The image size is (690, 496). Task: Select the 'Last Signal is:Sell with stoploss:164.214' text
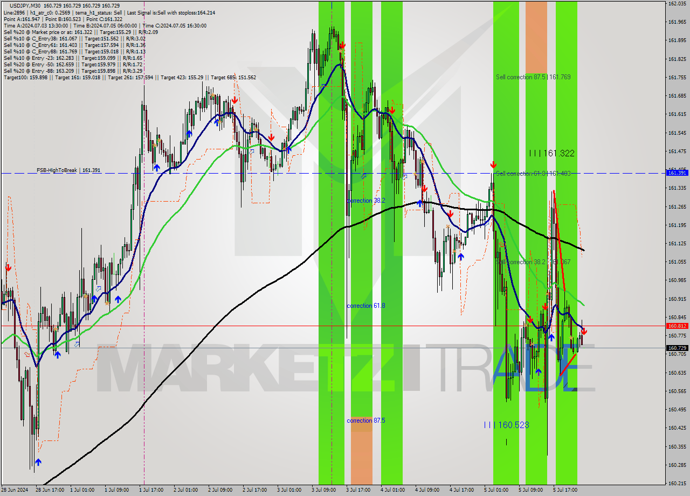[171, 12]
